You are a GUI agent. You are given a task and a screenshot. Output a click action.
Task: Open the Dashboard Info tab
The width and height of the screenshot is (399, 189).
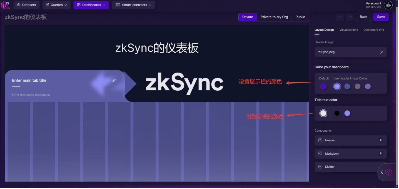(x=375, y=30)
